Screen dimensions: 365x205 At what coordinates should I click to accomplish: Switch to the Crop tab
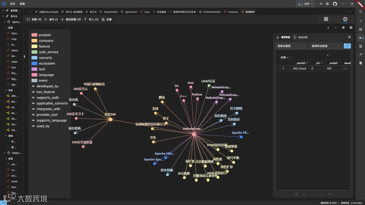145,12
